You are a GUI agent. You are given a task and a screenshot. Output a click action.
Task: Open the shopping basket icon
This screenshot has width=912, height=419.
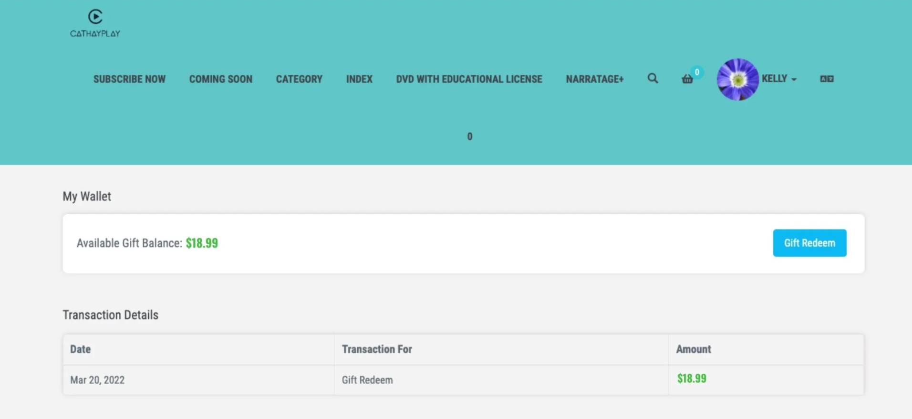pyautogui.click(x=687, y=80)
